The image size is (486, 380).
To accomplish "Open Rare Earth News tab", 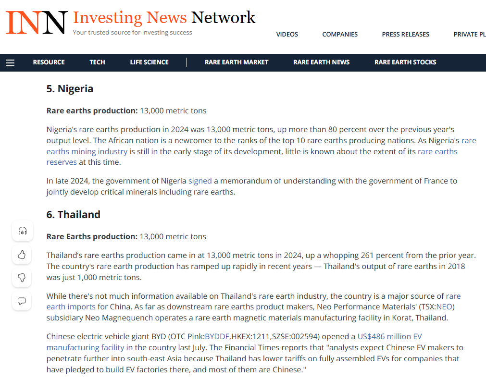I will coord(321,62).
